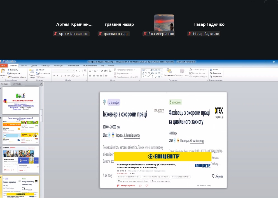This screenshot has width=278, height=198.
Task: Open the Макет layout menu
Action: (x=41, y=70)
